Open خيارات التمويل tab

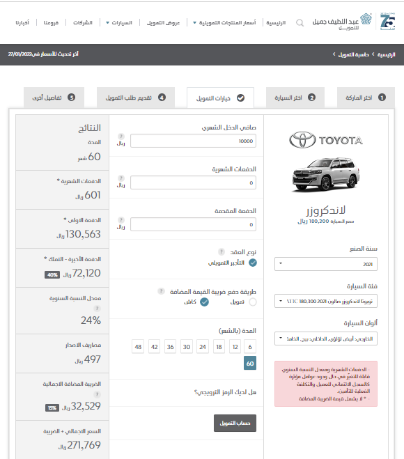coord(220,98)
